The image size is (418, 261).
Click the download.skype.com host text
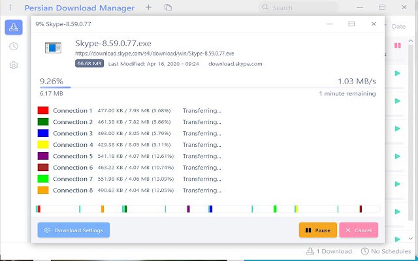point(235,64)
